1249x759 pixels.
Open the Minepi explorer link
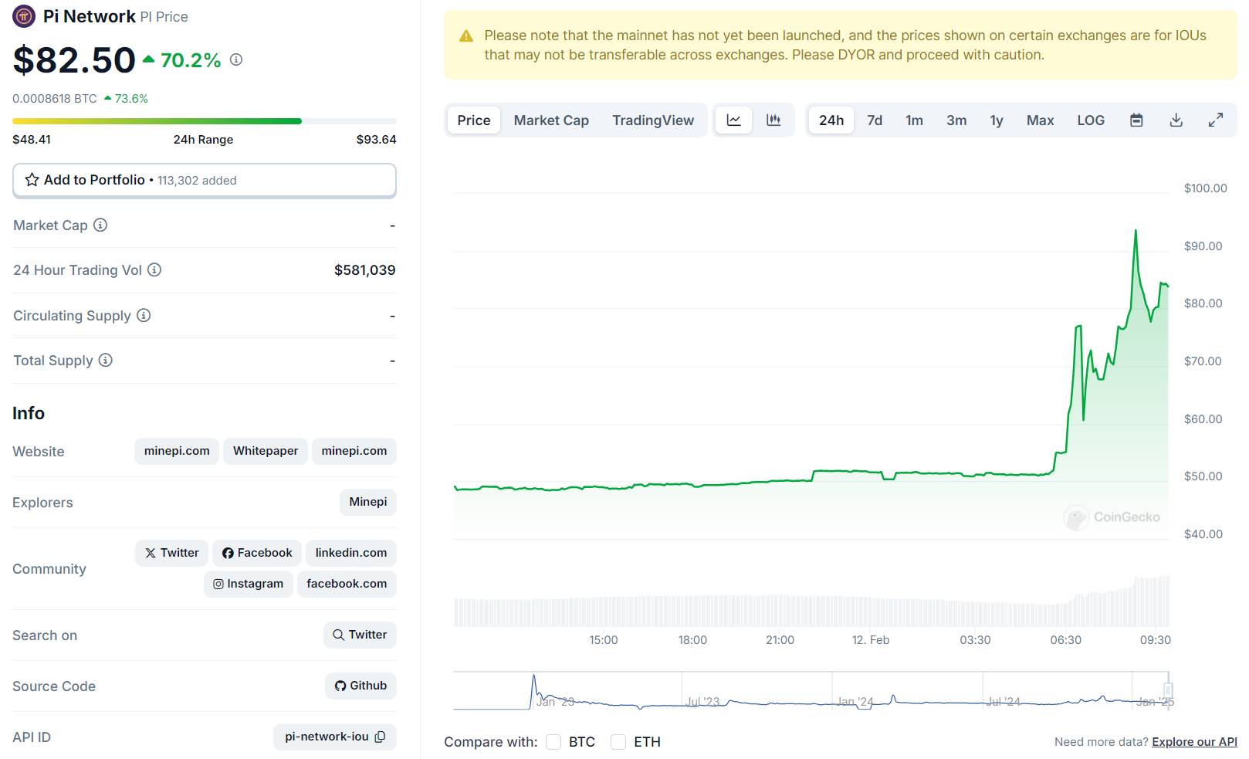(x=368, y=502)
